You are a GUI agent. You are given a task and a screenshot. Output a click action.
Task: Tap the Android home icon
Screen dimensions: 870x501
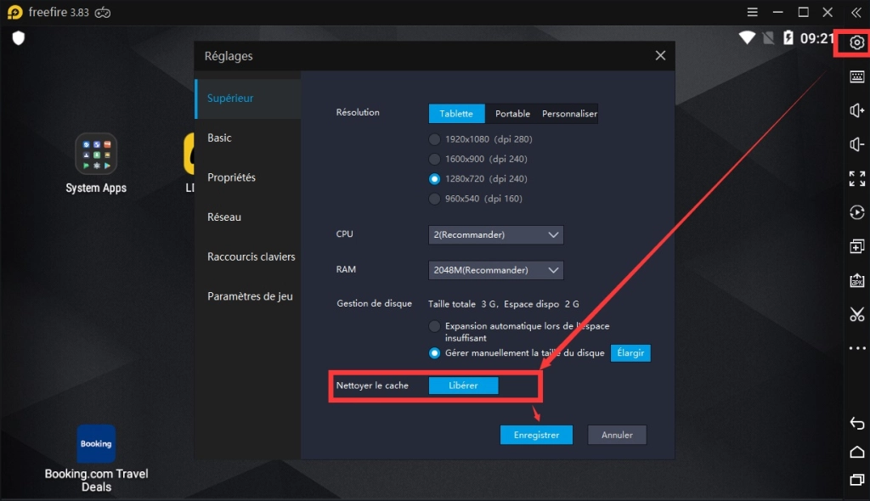click(856, 452)
